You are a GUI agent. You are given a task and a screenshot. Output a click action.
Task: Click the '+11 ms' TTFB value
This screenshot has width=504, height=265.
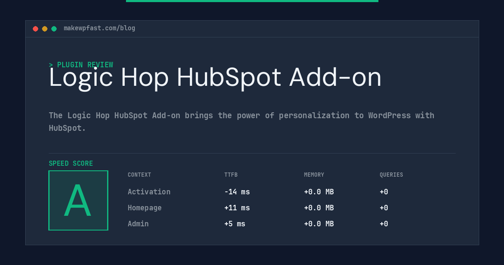pos(237,208)
